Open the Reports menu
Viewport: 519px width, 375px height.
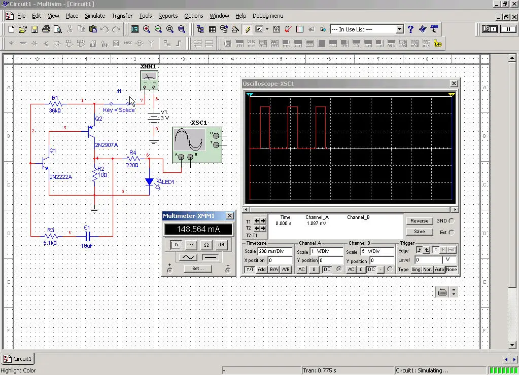[168, 16]
